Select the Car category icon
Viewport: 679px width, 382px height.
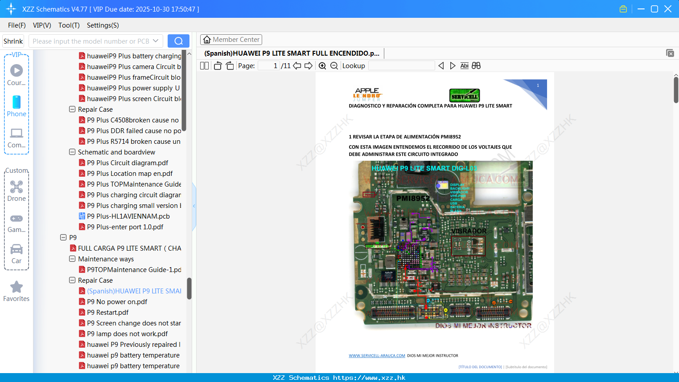(x=16, y=254)
